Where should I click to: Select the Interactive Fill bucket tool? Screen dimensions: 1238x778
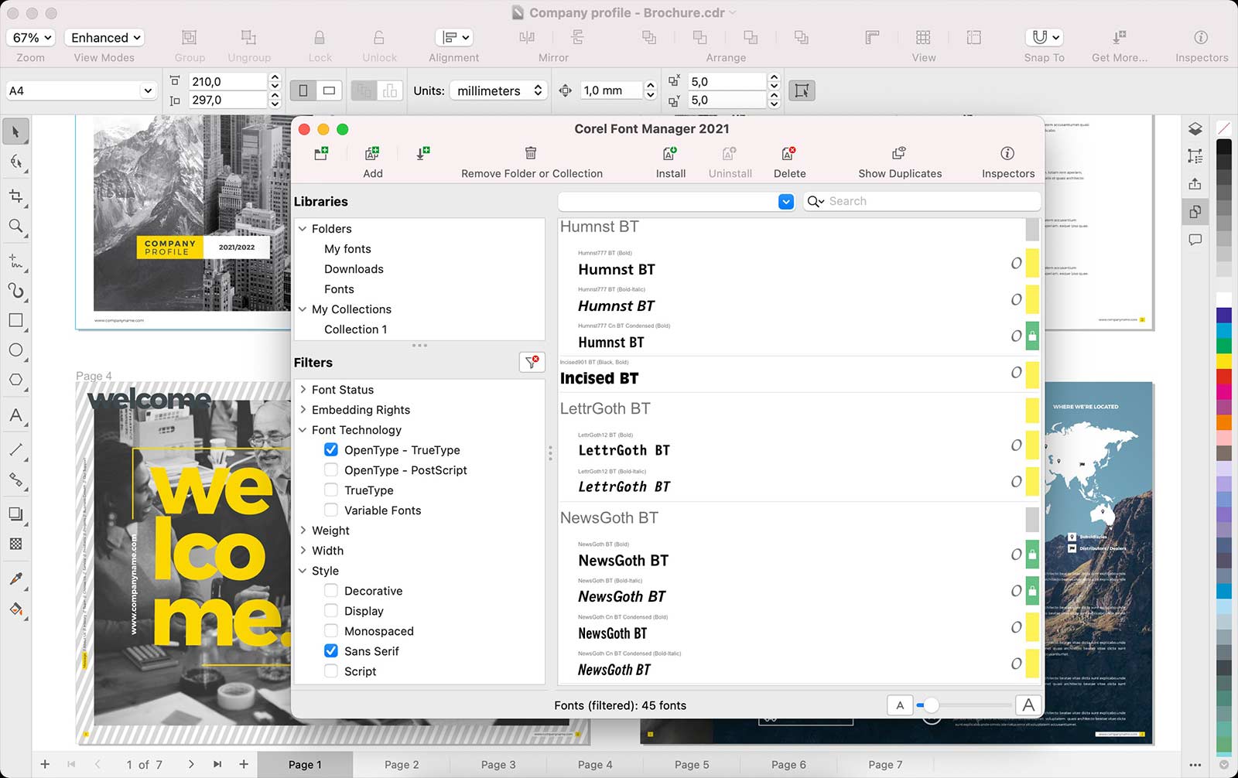tap(15, 609)
